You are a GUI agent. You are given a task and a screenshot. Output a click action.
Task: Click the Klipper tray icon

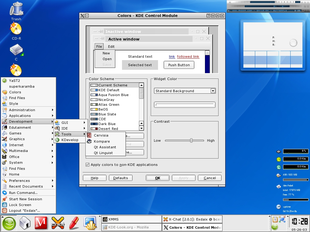(275, 219)
